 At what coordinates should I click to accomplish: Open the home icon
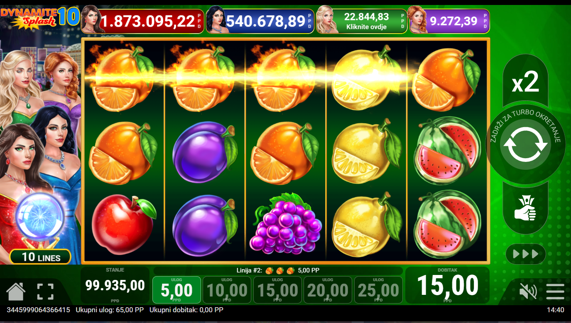point(16,292)
